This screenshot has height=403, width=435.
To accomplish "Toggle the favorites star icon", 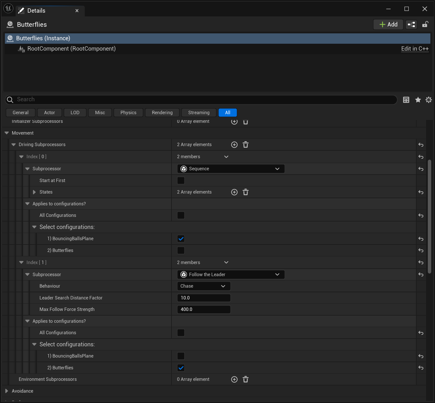I will coord(418,100).
